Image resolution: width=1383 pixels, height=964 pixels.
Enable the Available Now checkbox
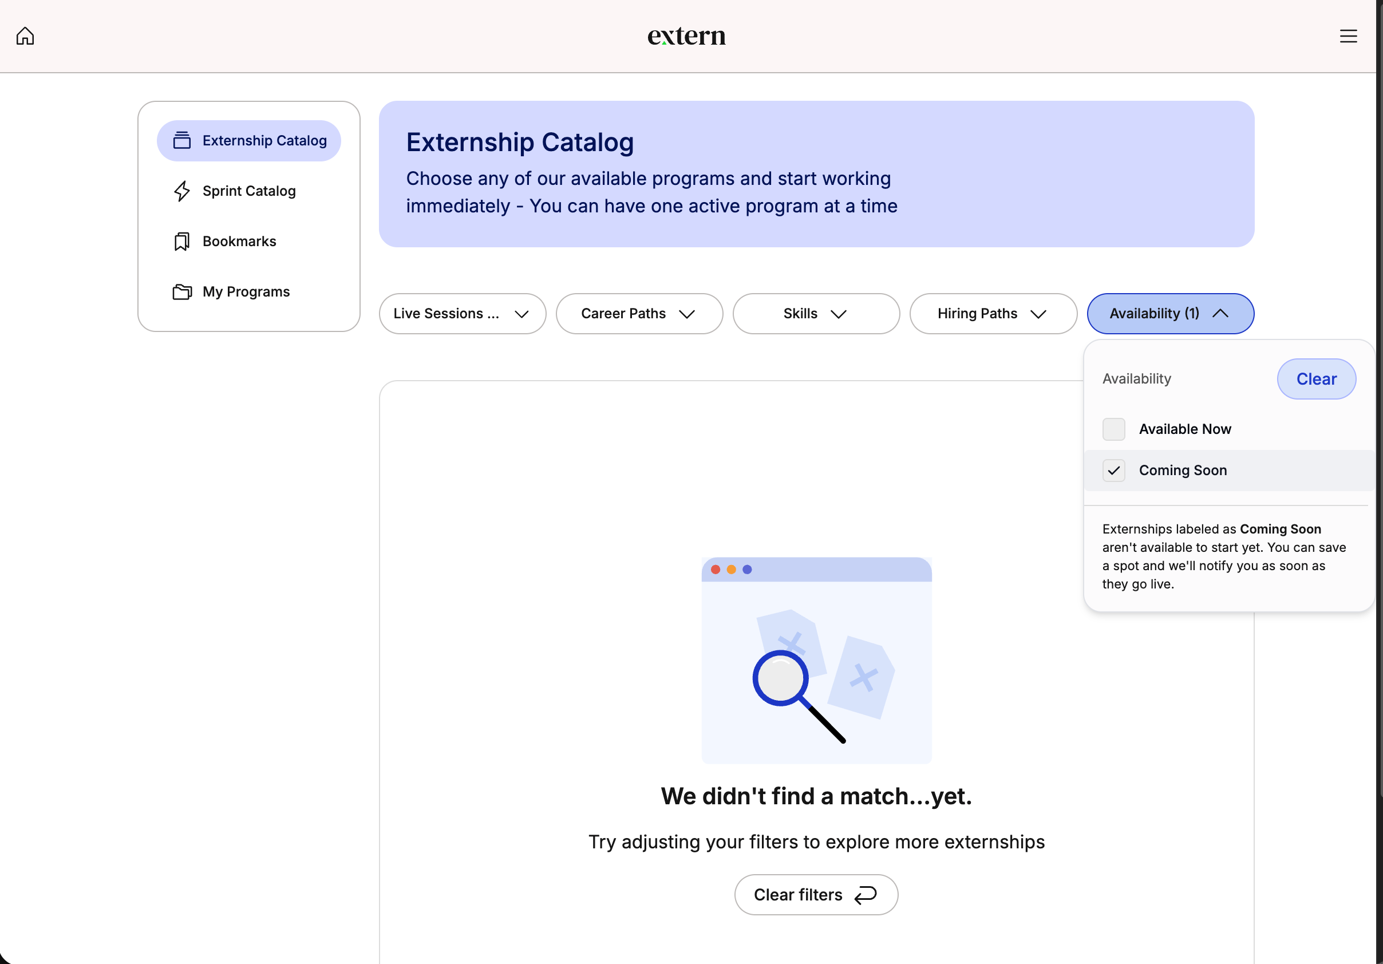[x=1114, y=429]
